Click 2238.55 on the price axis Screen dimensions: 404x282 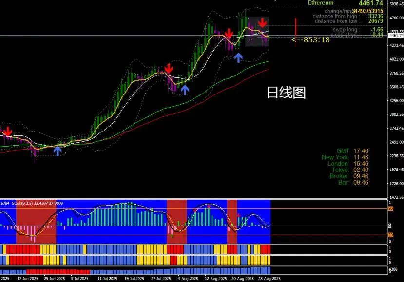point(397,156)
